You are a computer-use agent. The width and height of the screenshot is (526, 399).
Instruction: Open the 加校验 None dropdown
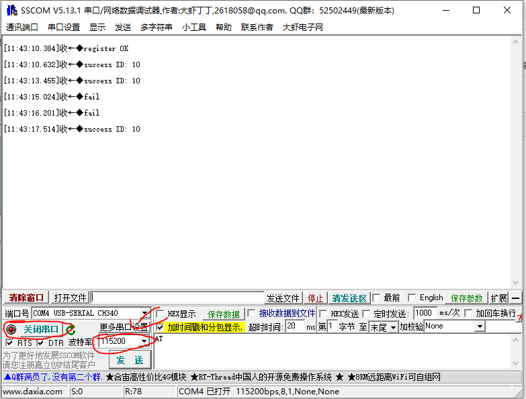click(480, 326)
